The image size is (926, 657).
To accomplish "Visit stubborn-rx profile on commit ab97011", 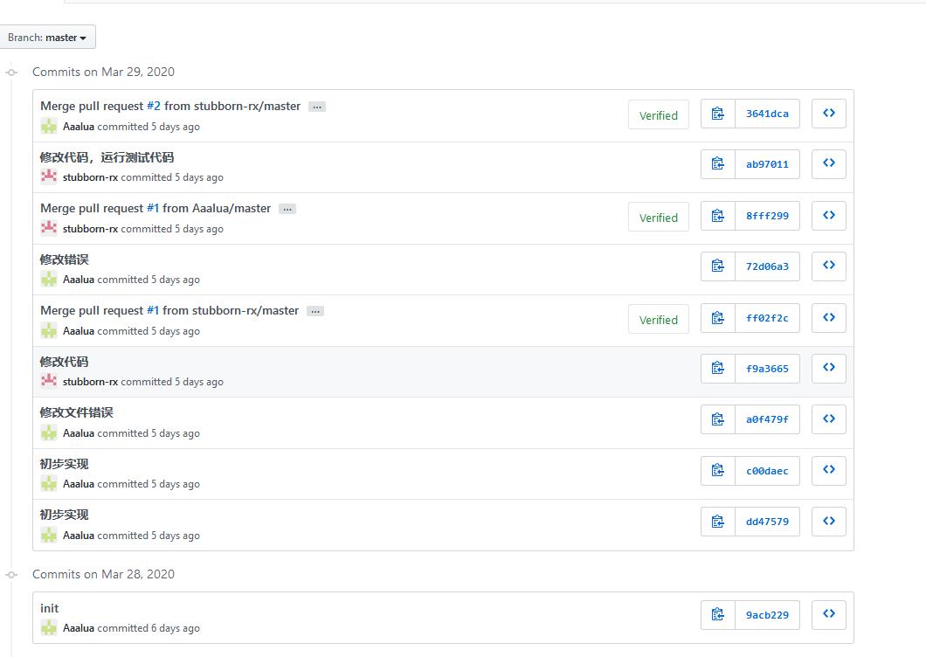I will click(x=90, y=177).
